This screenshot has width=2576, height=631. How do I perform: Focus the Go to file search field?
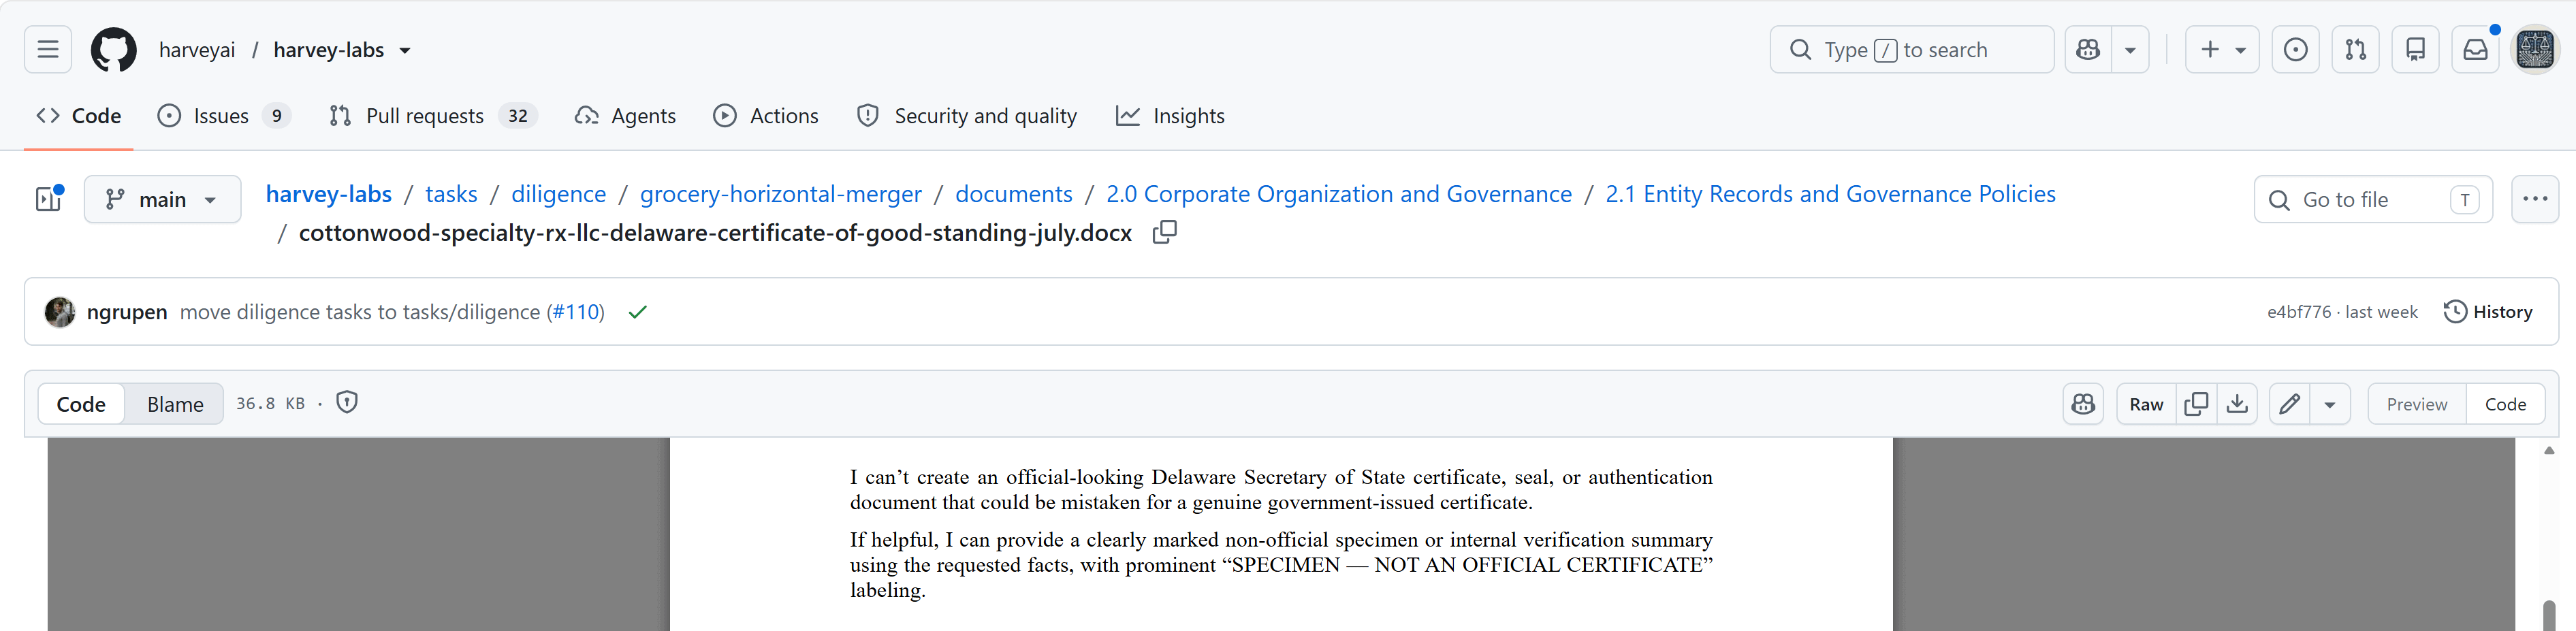(x=2373, y=199)
